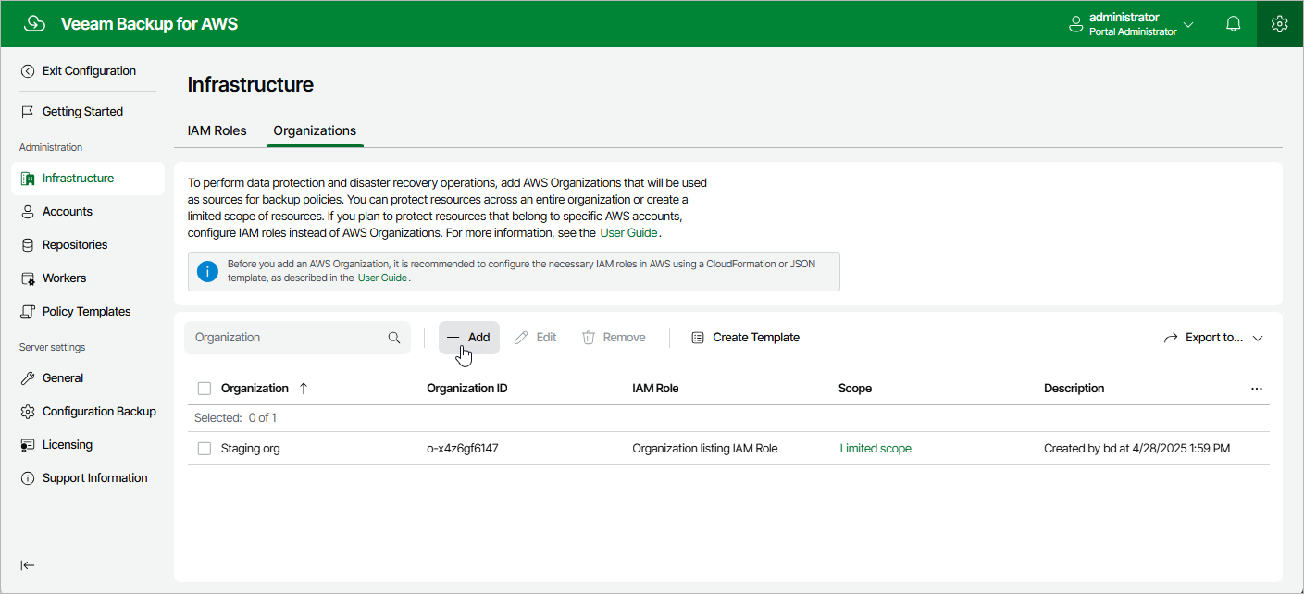Click the blue info icon in the banner
The image size is (1304, 594).
point(208,271)
